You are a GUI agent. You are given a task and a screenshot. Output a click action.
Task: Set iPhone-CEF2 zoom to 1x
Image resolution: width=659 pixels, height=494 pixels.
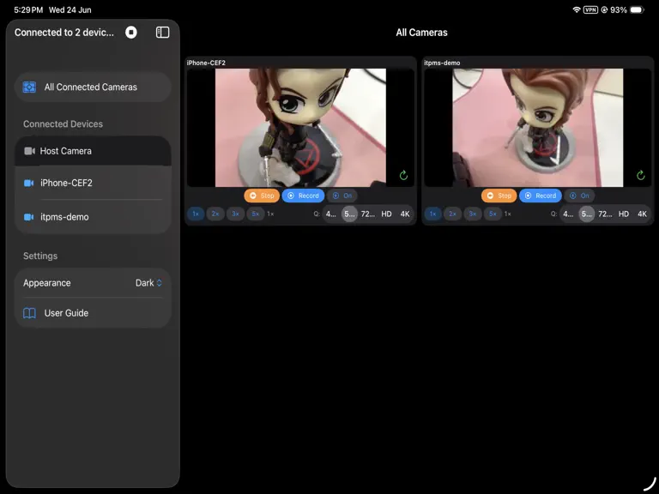pos(196,214)
